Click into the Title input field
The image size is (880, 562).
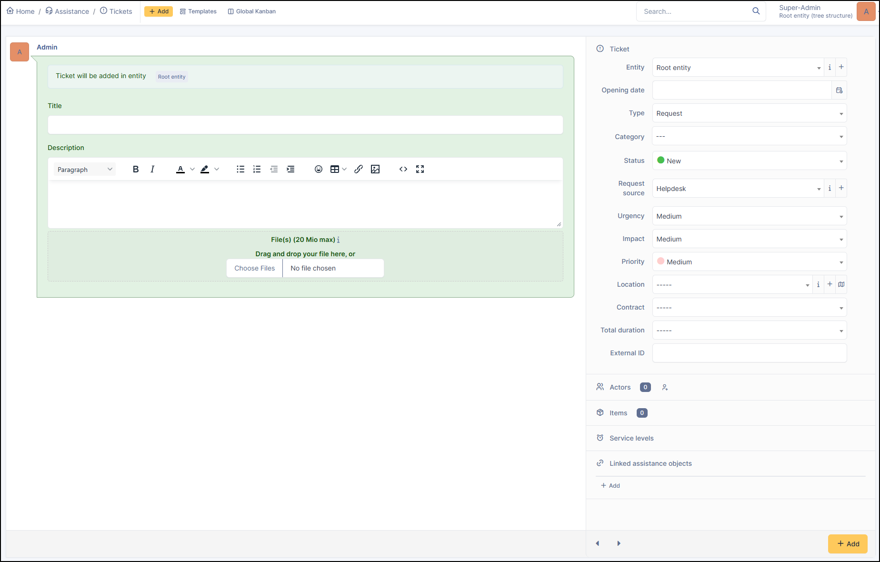tap(305, 125)
